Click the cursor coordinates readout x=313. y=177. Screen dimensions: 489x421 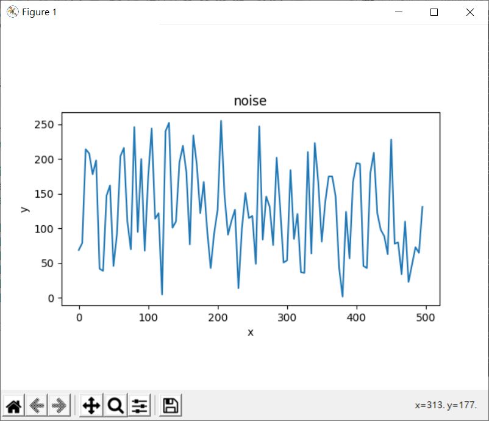446,405
